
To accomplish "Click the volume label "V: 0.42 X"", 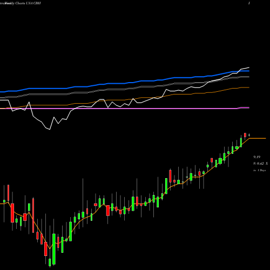I will [x=260, y=164].
